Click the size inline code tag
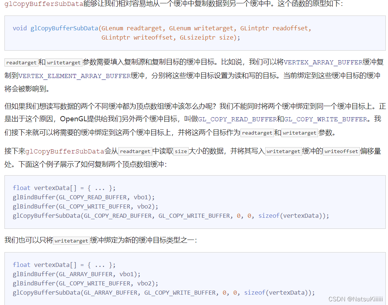 (181, 151)
